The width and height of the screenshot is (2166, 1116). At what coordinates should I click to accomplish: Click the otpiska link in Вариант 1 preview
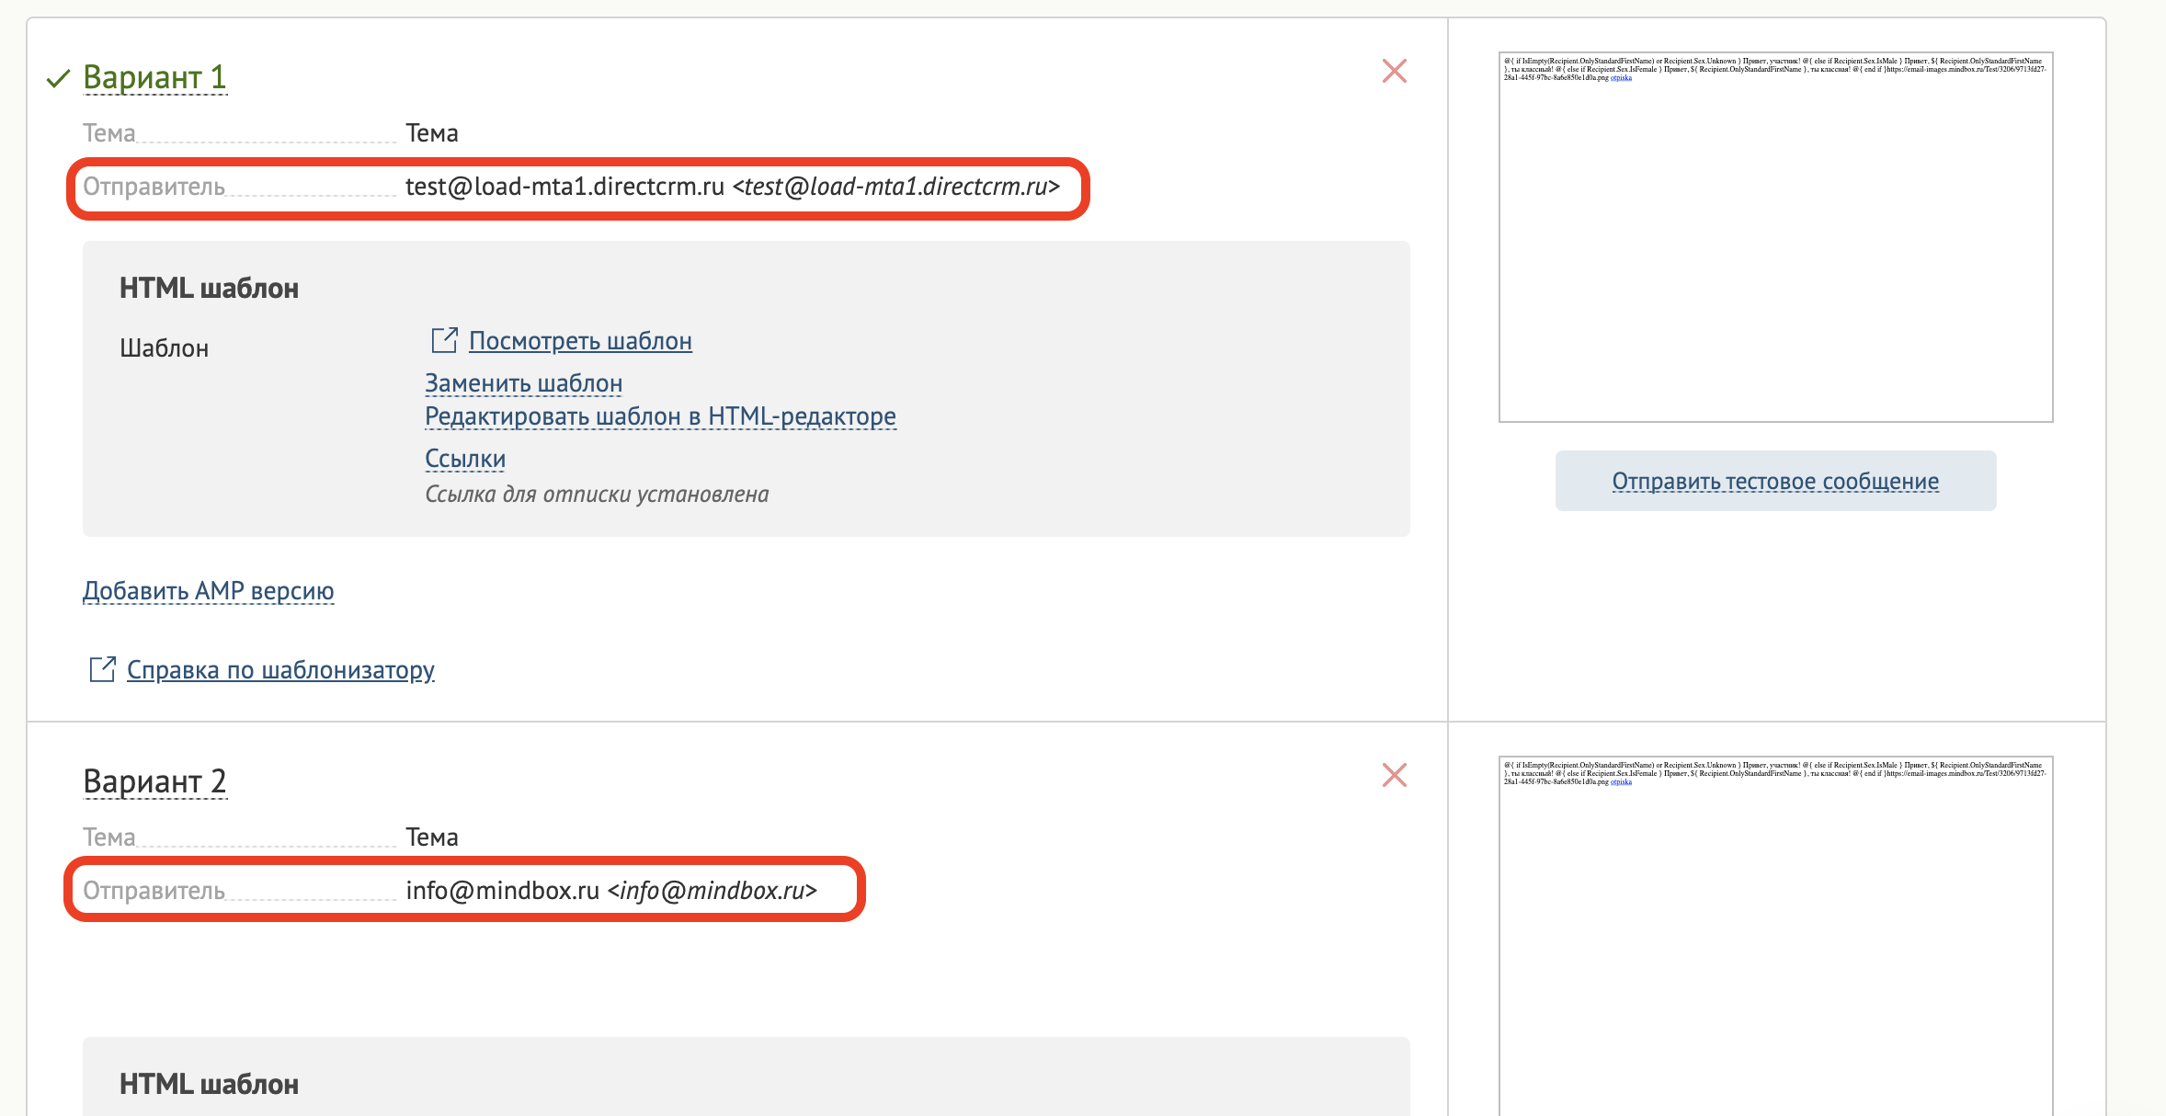tap(1621, 78)
